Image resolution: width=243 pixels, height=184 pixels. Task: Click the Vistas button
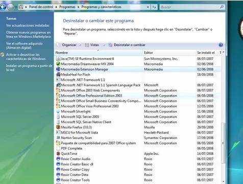tap(92, 45)
